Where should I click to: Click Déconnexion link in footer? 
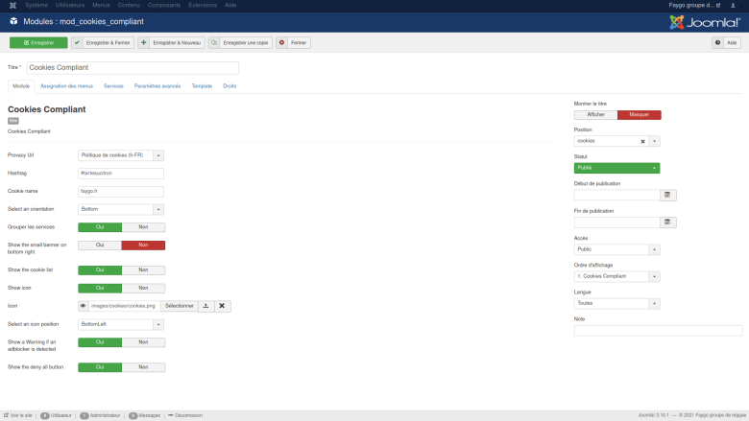click(186, 416)
